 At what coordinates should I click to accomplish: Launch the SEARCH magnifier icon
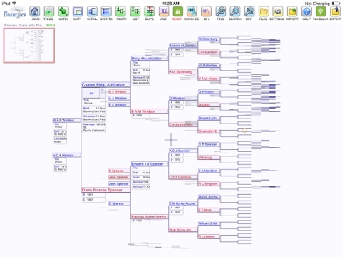pos(235,11)
